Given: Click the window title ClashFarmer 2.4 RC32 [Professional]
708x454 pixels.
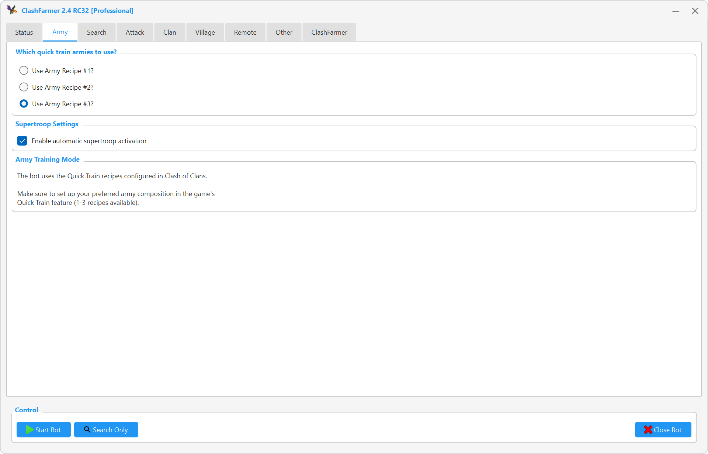Looking at the screenshot, I should (x=77, y=11).
